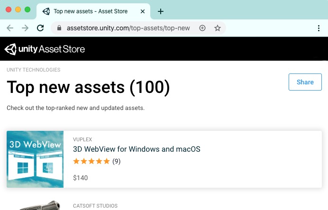Click the VUPLEX publisher name
Image resolution: width=328 pixels, height=210 pixels.
(82, 139)
